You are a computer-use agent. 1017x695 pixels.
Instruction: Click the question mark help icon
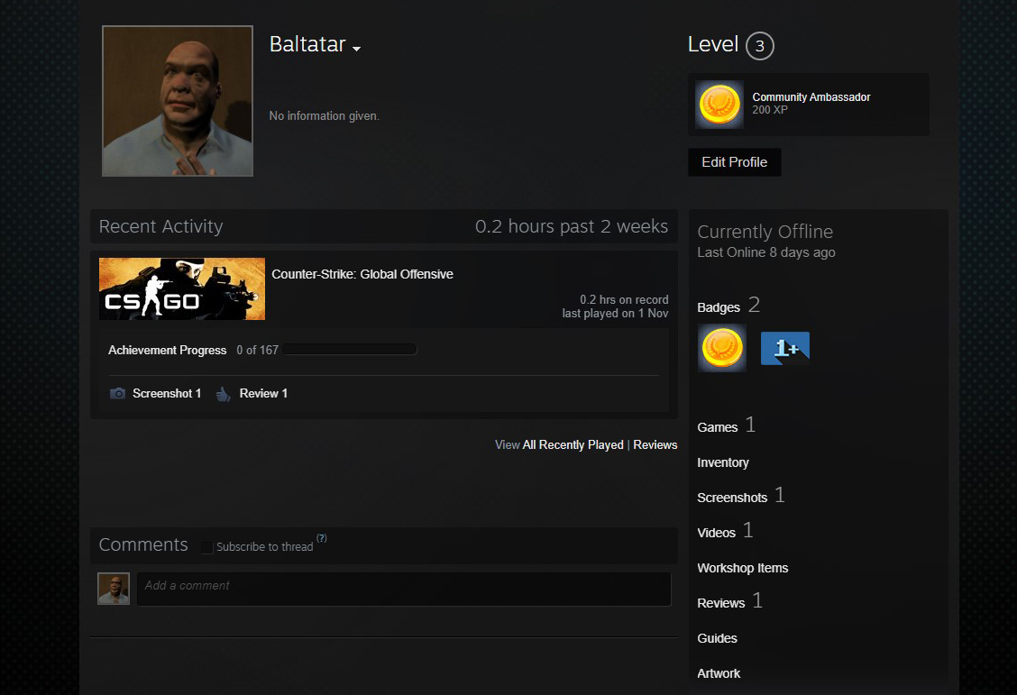click(x=322, y=538)
